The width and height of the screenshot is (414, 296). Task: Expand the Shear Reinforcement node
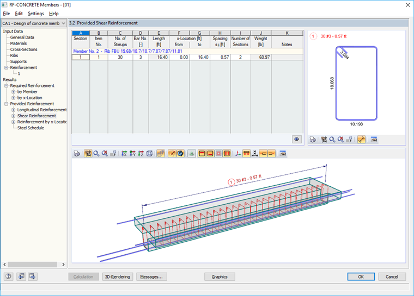click(x=14, y=116)
